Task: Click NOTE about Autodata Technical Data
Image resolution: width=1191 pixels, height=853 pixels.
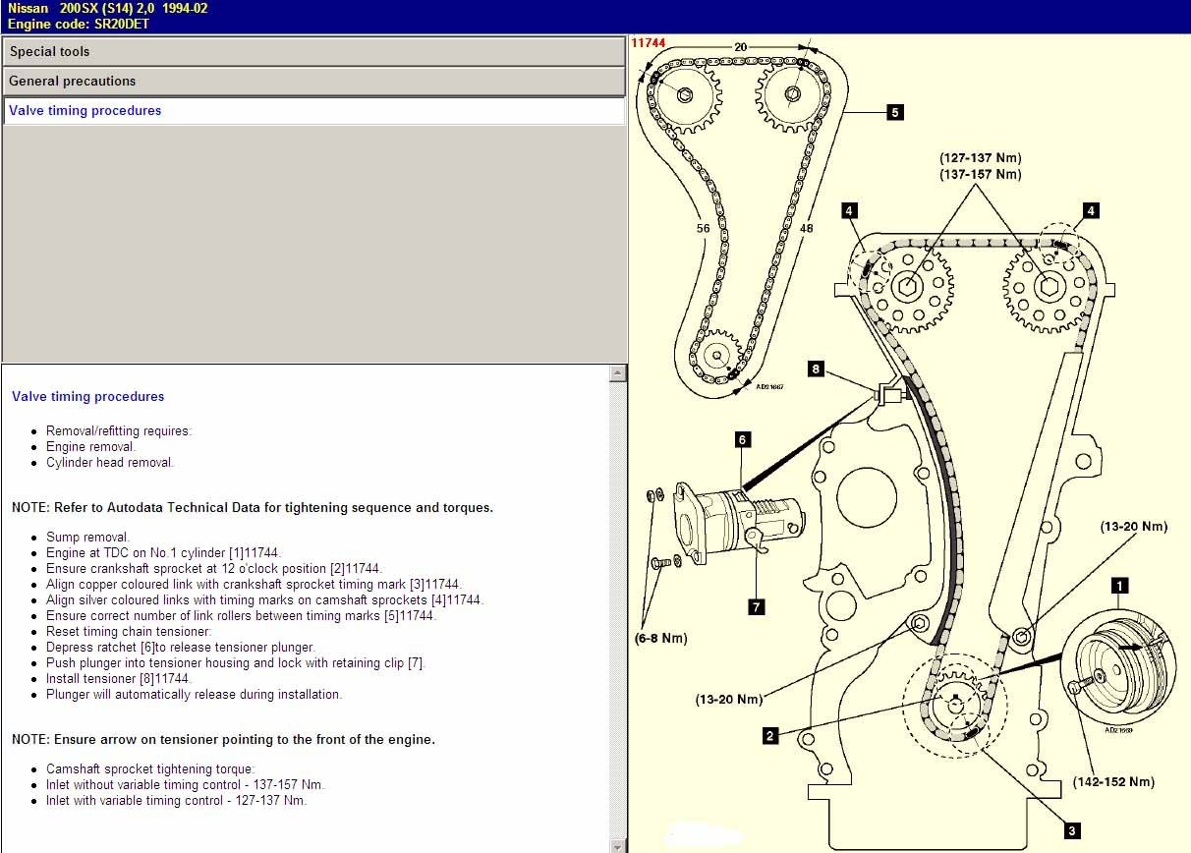Action: (x=253, y=508)
